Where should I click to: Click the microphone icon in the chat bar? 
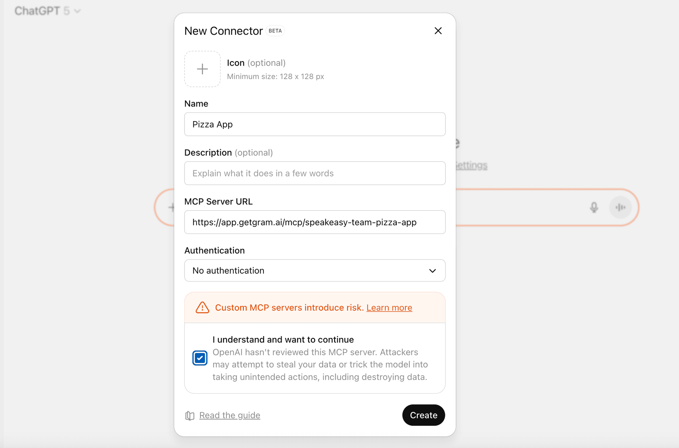(594, 208)
